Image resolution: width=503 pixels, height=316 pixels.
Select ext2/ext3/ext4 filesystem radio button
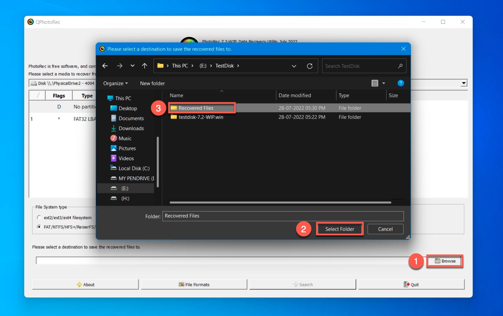(x=39, y=217)
